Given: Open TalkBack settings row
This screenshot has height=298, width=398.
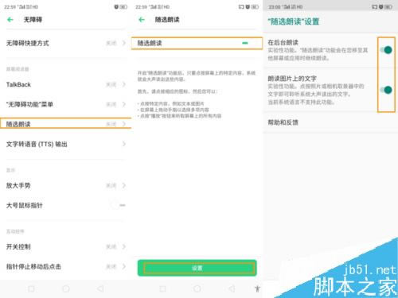Looking at the screenshot, I should coord(65,84).
